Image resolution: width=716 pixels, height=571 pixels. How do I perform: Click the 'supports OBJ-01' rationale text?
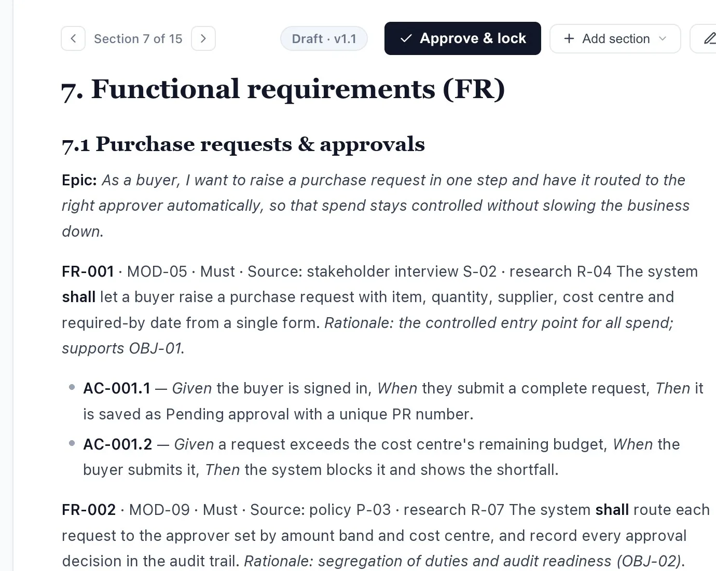coord(122,348)
